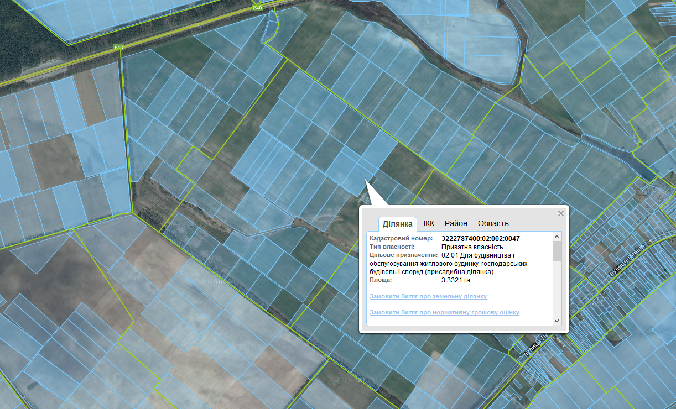This screenshot has width=676, height=409.
Task: Open link Замовити Витяг про земельну ділянку
Action: pyautogui.click(x=428, y=297)
